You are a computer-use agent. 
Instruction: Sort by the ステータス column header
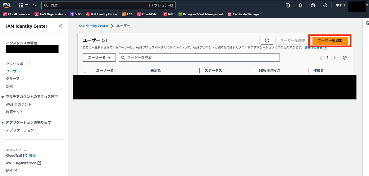[213, 71]
